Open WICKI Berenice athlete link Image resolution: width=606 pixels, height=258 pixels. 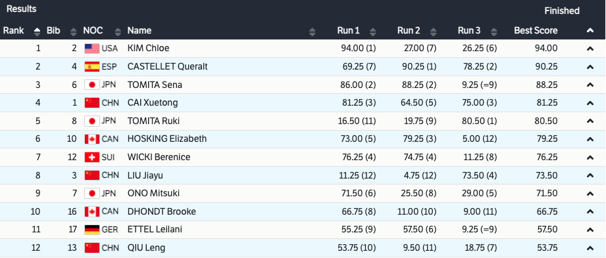[159, 157]
